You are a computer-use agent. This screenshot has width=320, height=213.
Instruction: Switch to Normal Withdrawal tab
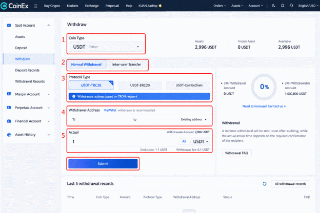click(86, 65)
